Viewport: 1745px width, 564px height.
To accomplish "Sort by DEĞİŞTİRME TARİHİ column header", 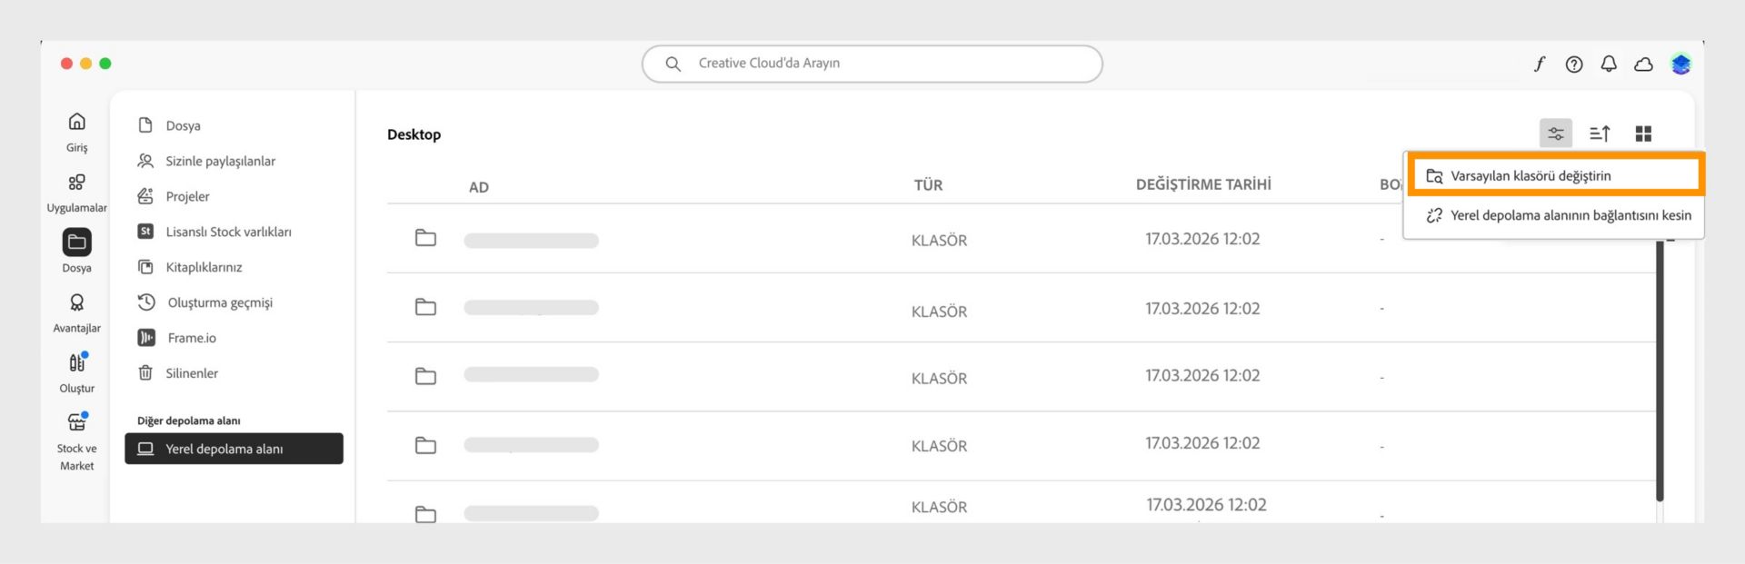I will tap(1203, 184).
